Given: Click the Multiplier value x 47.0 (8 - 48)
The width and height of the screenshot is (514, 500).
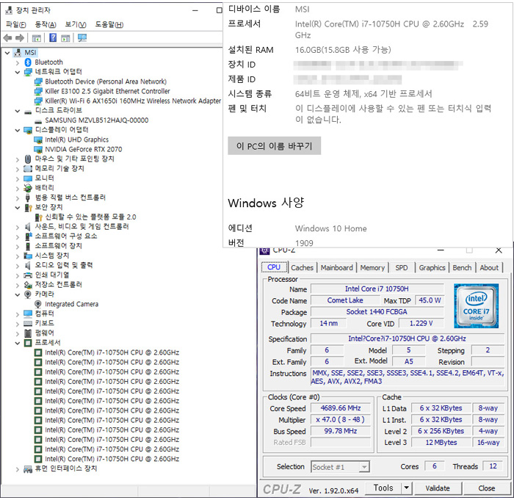Looking at the screenshot, I should [341, 420].
